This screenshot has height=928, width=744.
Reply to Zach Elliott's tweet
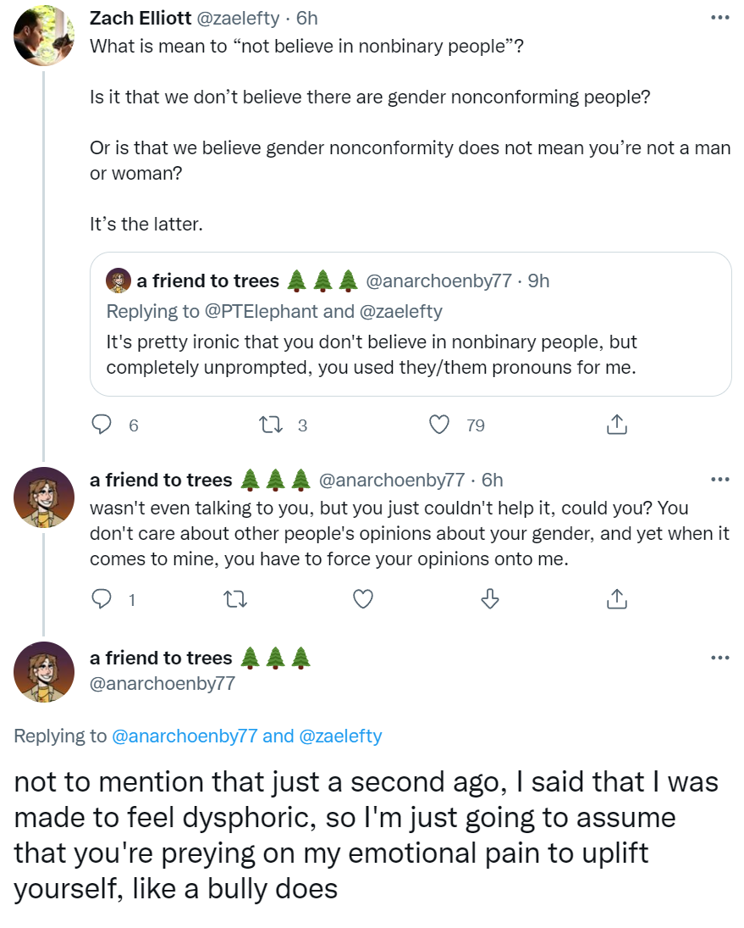click(x=102, y=425)
